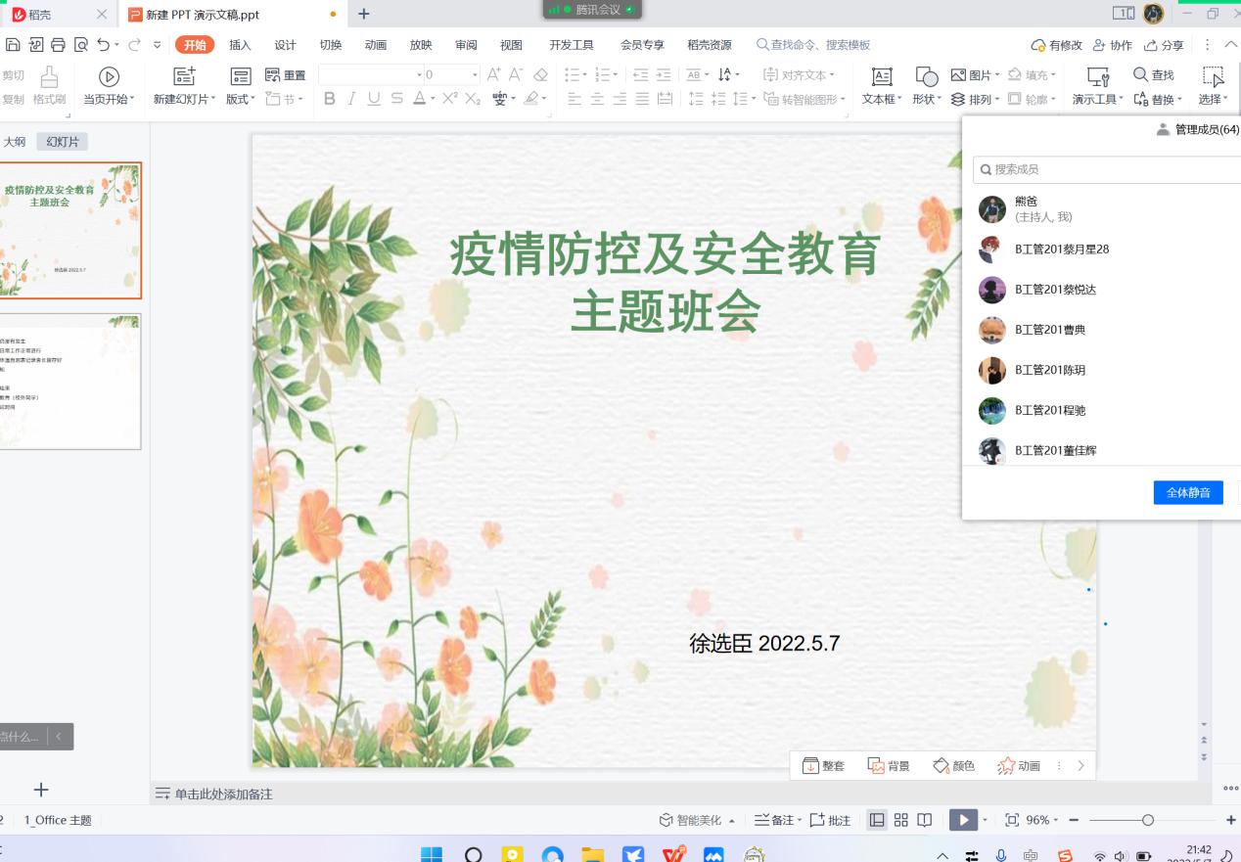Open Find (查找) tool
The width and height of the screenshot is (1241, 862).
coord(1153,75)
